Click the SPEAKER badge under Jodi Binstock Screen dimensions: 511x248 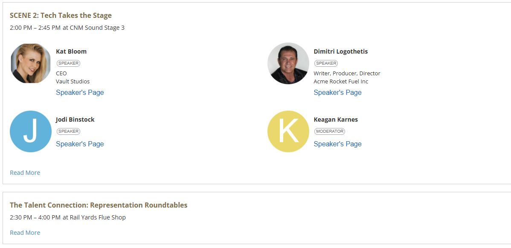[x=68, y=131]
